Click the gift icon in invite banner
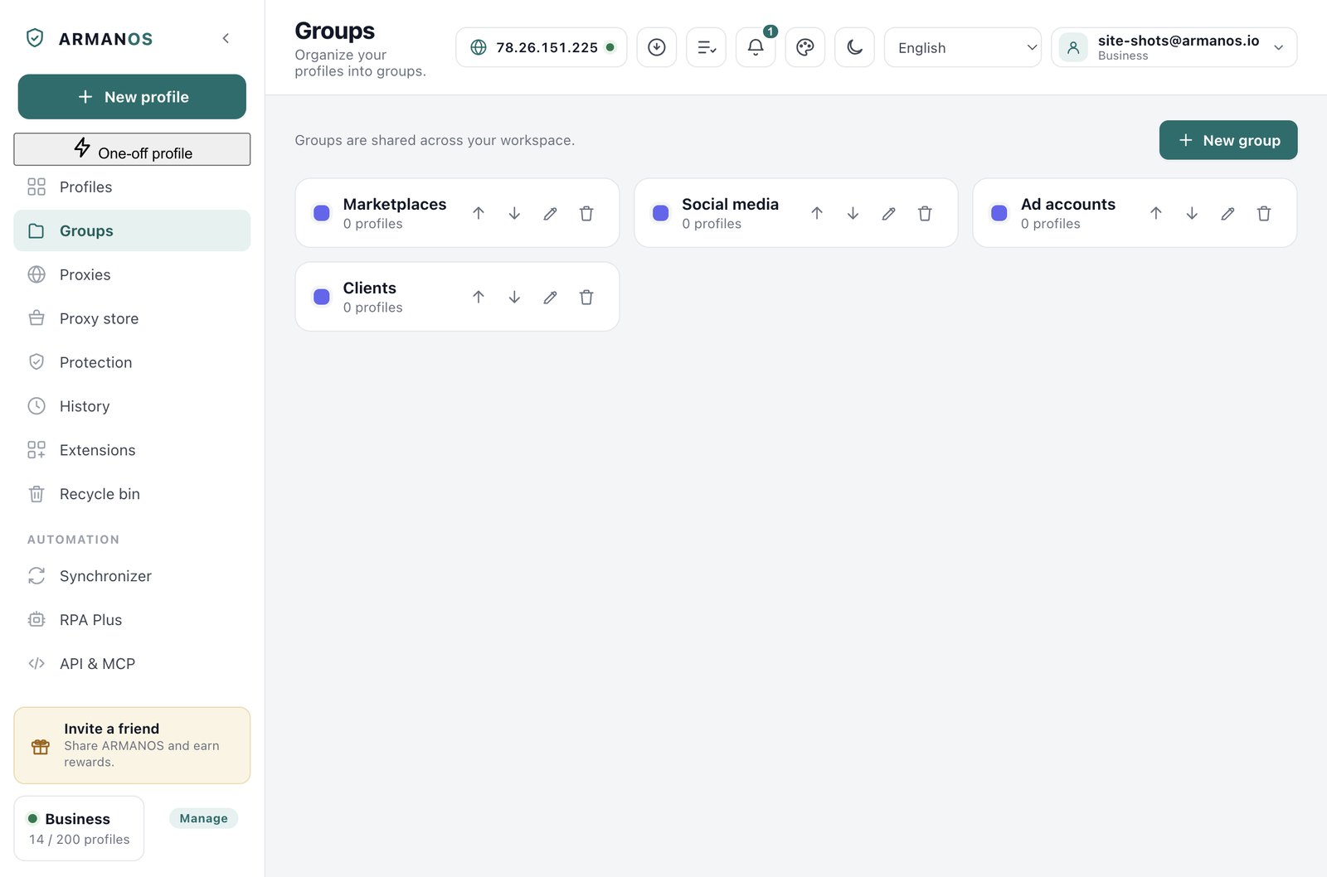The width and height of the screenshot is (1327, 877). tap(41, 746)
